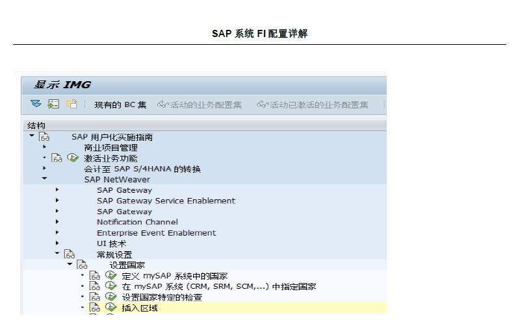This screenshot has height=320, width=518.
Task: Click 活动已激活的业务配置集 button
Action: [312, 105]
